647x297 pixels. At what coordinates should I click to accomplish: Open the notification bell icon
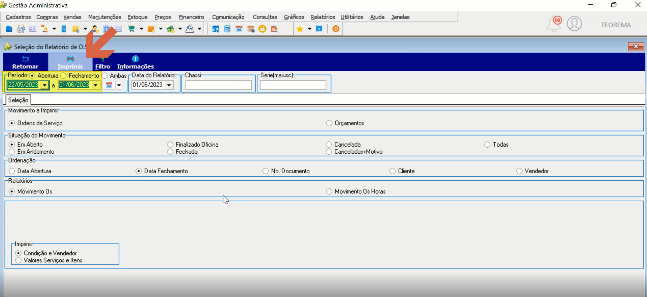pos(554,24)
